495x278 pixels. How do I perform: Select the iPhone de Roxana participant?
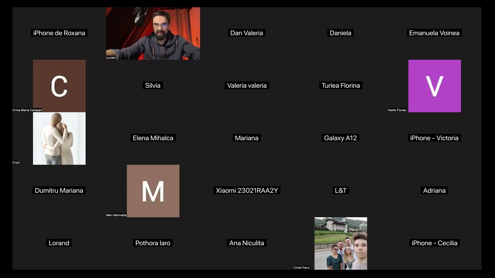(x=59, y=33)
